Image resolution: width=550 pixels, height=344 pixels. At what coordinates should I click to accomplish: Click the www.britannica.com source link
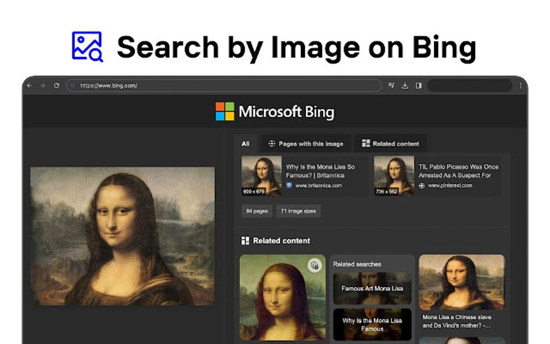click(x=319, y=185)
